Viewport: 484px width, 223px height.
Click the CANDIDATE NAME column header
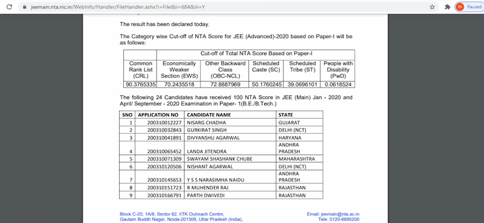tap(209, 115)
